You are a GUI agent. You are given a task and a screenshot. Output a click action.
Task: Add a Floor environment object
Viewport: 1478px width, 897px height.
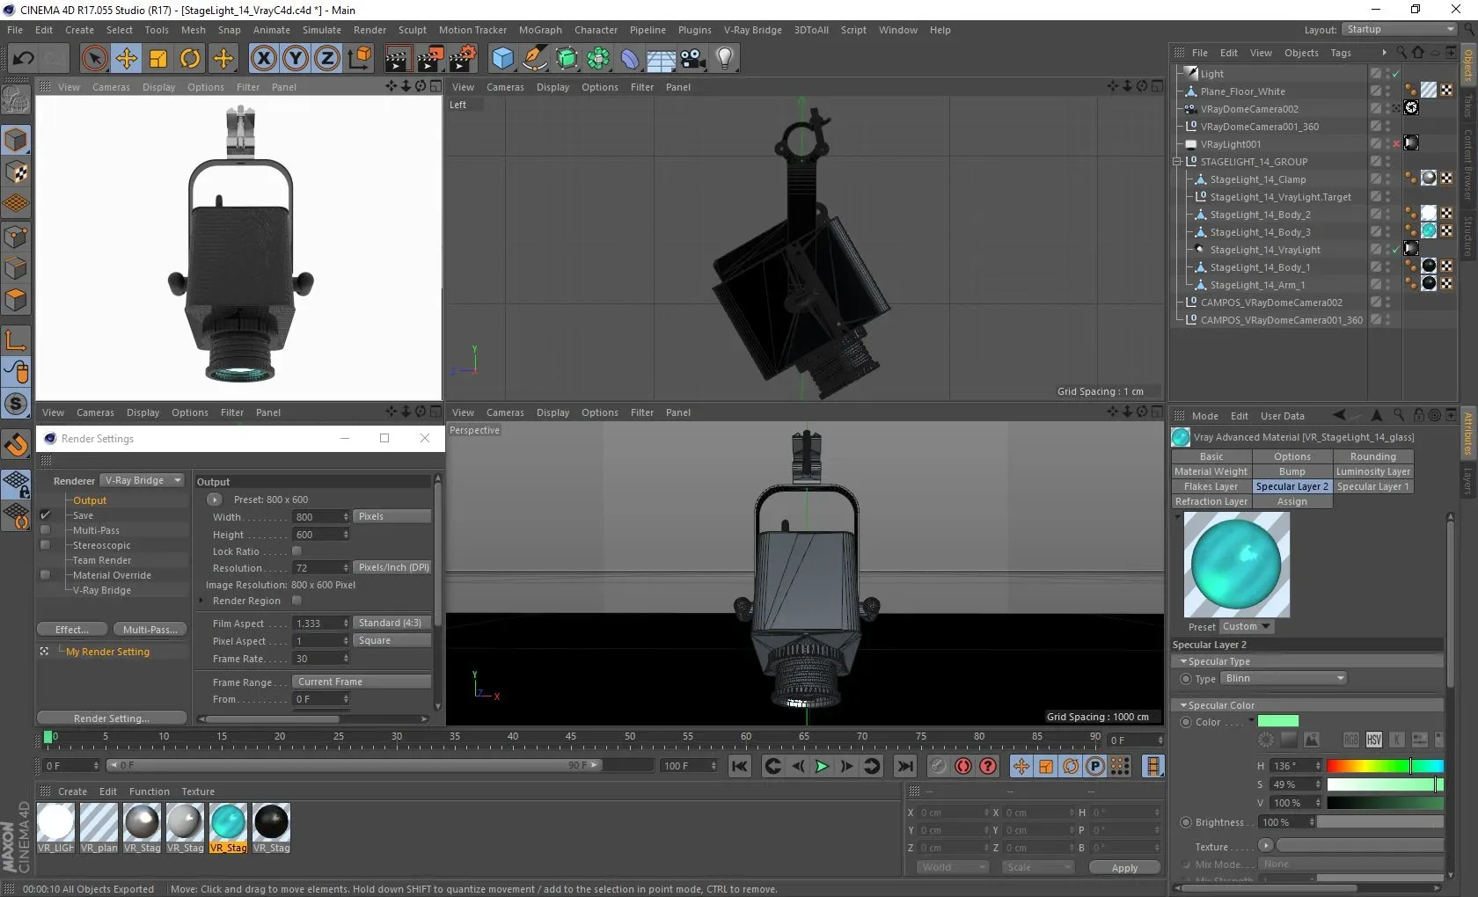(x=662, y=58)
